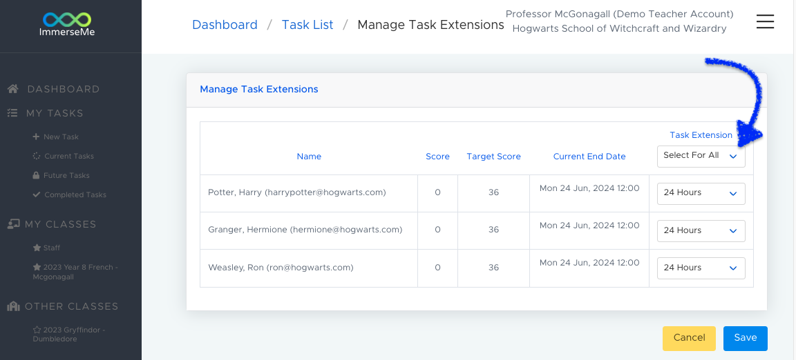Click the blue Save button
The width and height of the screenshot is (796, 360).
746,338
